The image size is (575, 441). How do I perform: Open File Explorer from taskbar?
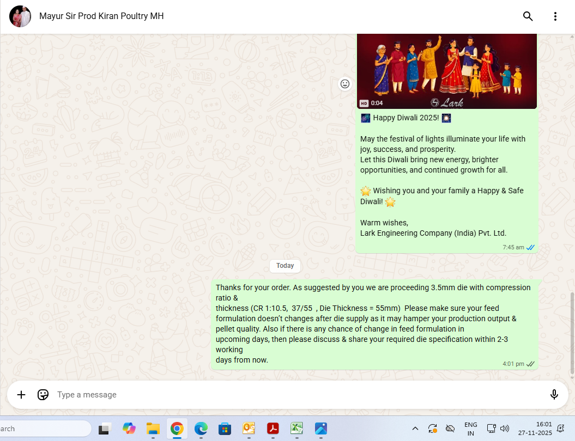153,429
